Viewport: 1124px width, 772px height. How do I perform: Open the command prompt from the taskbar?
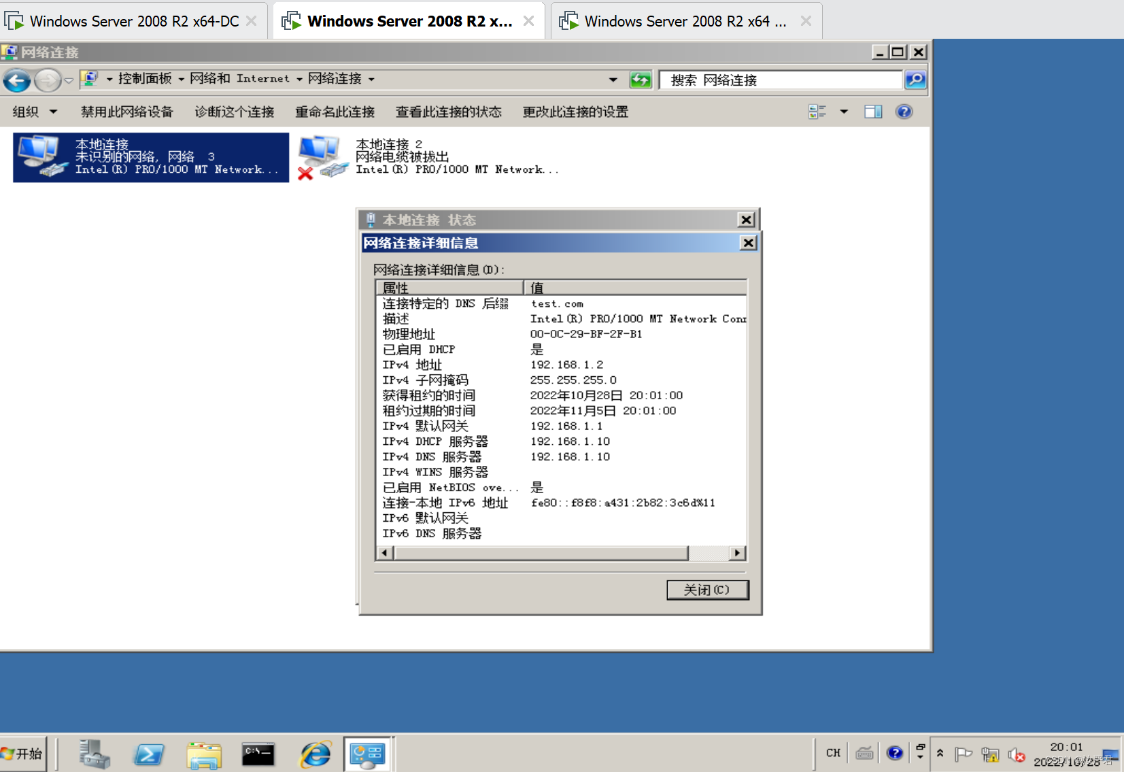tap(258, 754)
